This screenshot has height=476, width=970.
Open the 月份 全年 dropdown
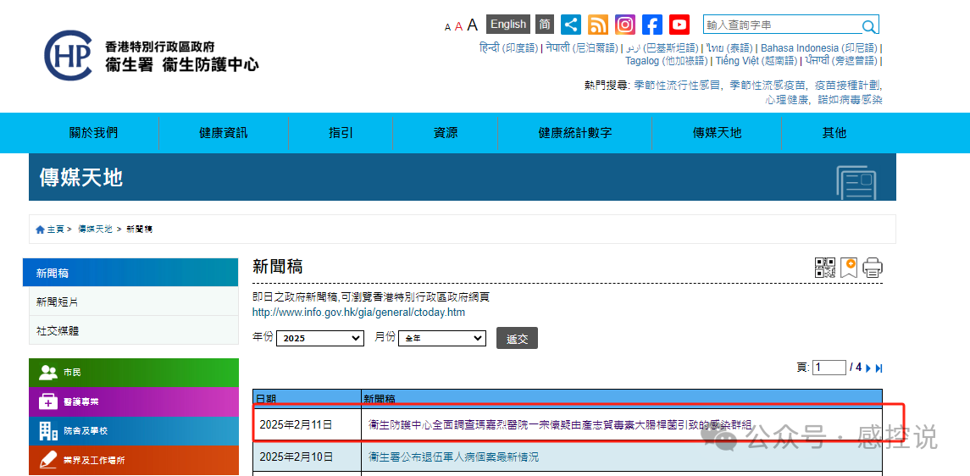pos(443,338)
